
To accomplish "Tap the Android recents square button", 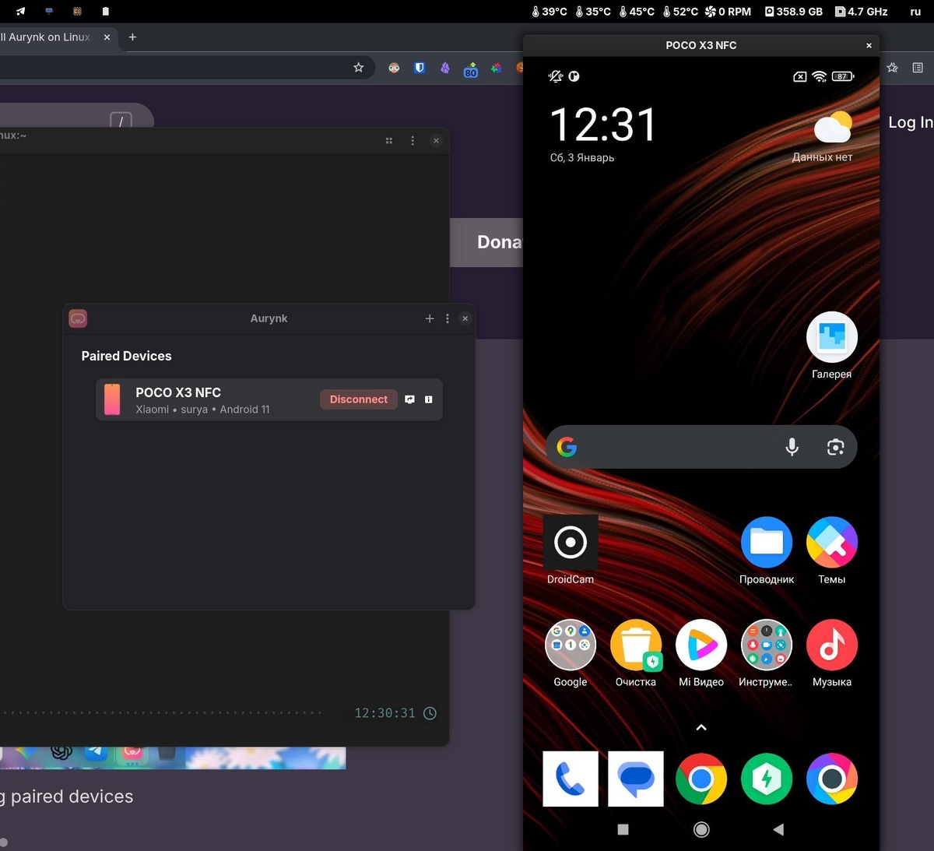I will pyautogui.click(x=623, y=830).
